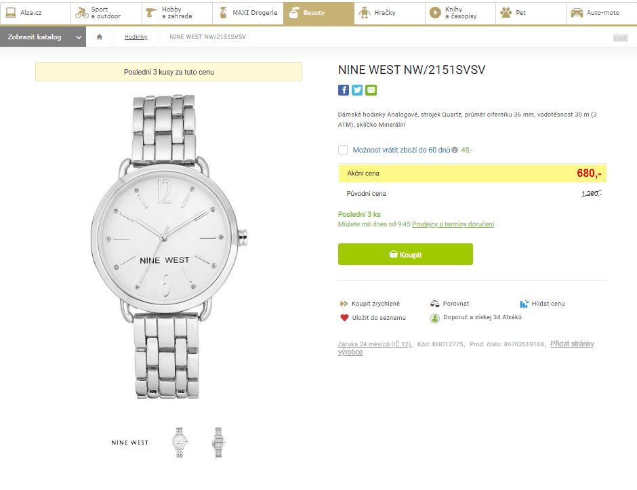Click Koupit zrychleně quick buy link

tap(375, 304)
